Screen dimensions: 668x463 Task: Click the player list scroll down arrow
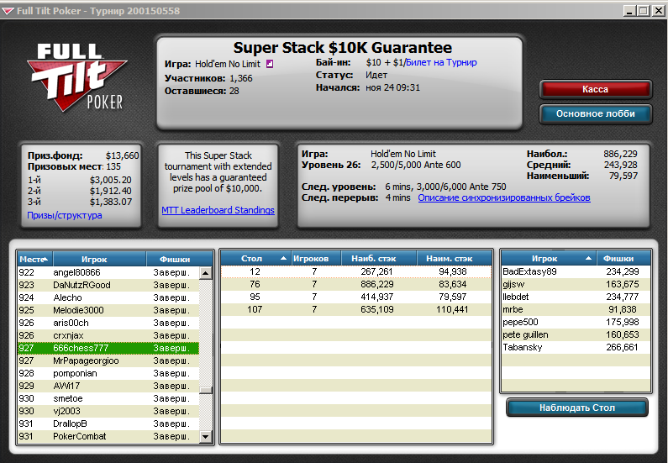205,437
